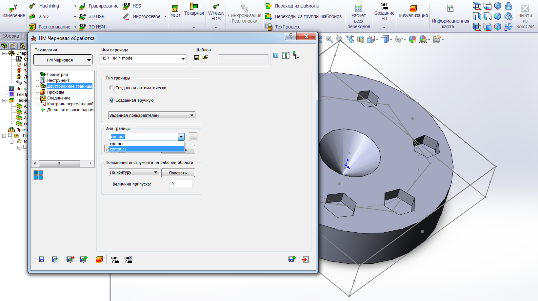Open the Соединение page in tree
Image resolution: width=538 pixels, height=301 pixels.
(59, 98)
